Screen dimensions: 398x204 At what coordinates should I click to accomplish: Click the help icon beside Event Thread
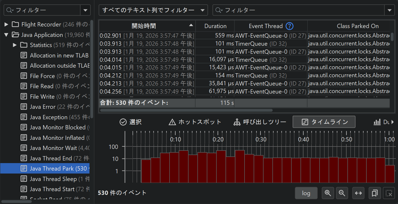(x=290, y=26)
